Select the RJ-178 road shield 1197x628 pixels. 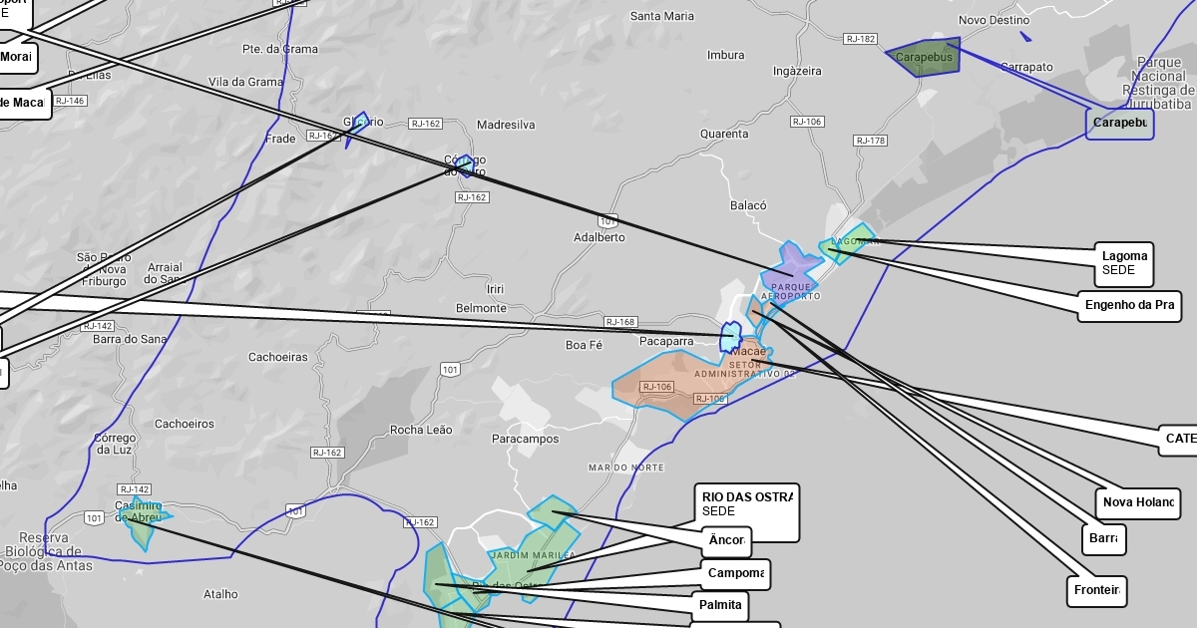(x=871, y=141)
